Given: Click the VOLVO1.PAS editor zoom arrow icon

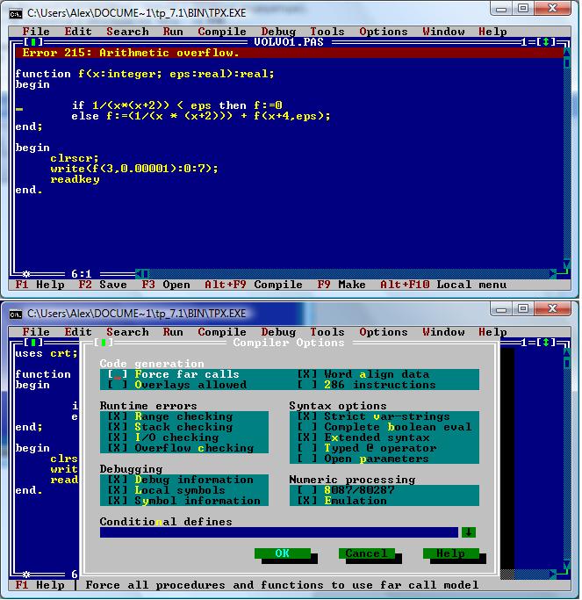Looking at the screenshot, I should click(546, 42).
